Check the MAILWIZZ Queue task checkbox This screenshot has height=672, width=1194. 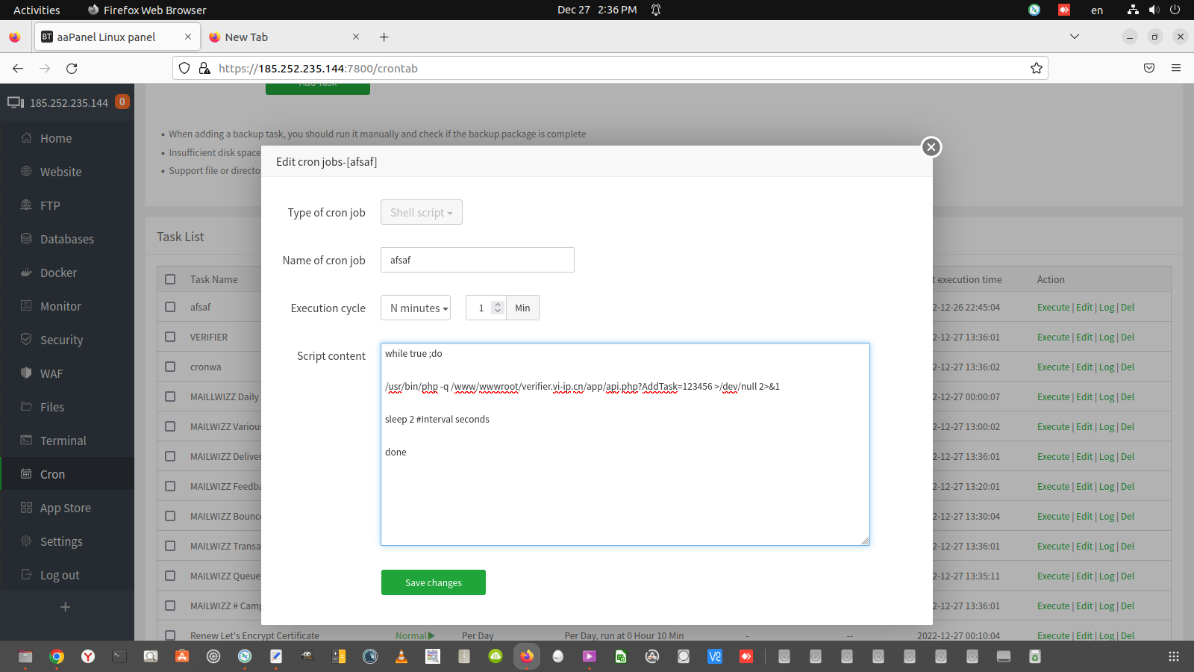point(170,576)
